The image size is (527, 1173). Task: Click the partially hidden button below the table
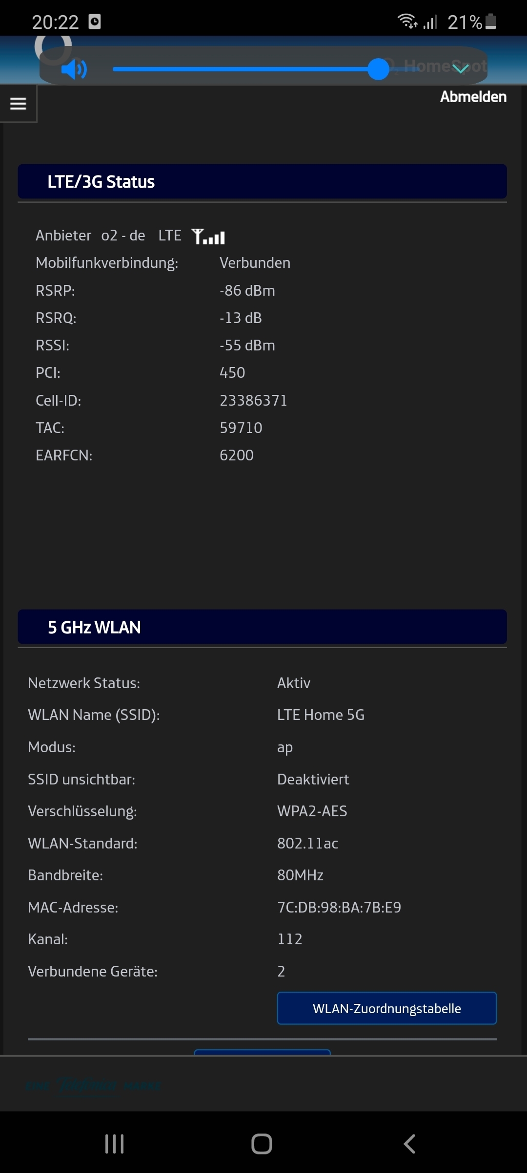[x=263, y=1052]
